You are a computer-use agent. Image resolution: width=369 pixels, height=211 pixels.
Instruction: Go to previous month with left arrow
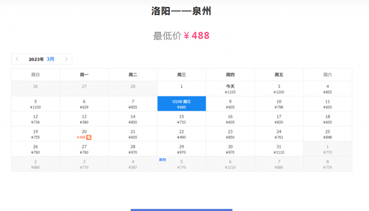coord(17,59)
